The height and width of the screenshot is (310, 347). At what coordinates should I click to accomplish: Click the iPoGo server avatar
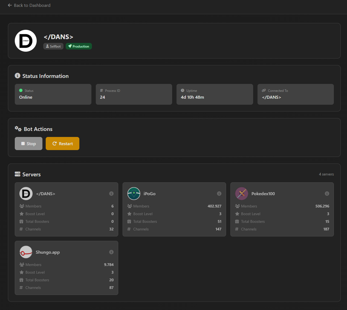(134, 194)
